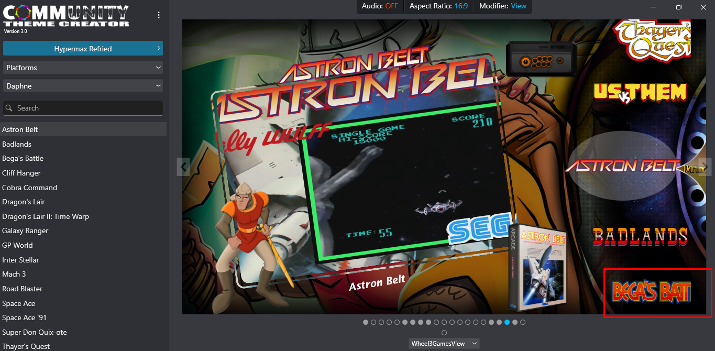Select the Us vs Them wheel logo
The image size is (715, 351).
tap(640, 93)
